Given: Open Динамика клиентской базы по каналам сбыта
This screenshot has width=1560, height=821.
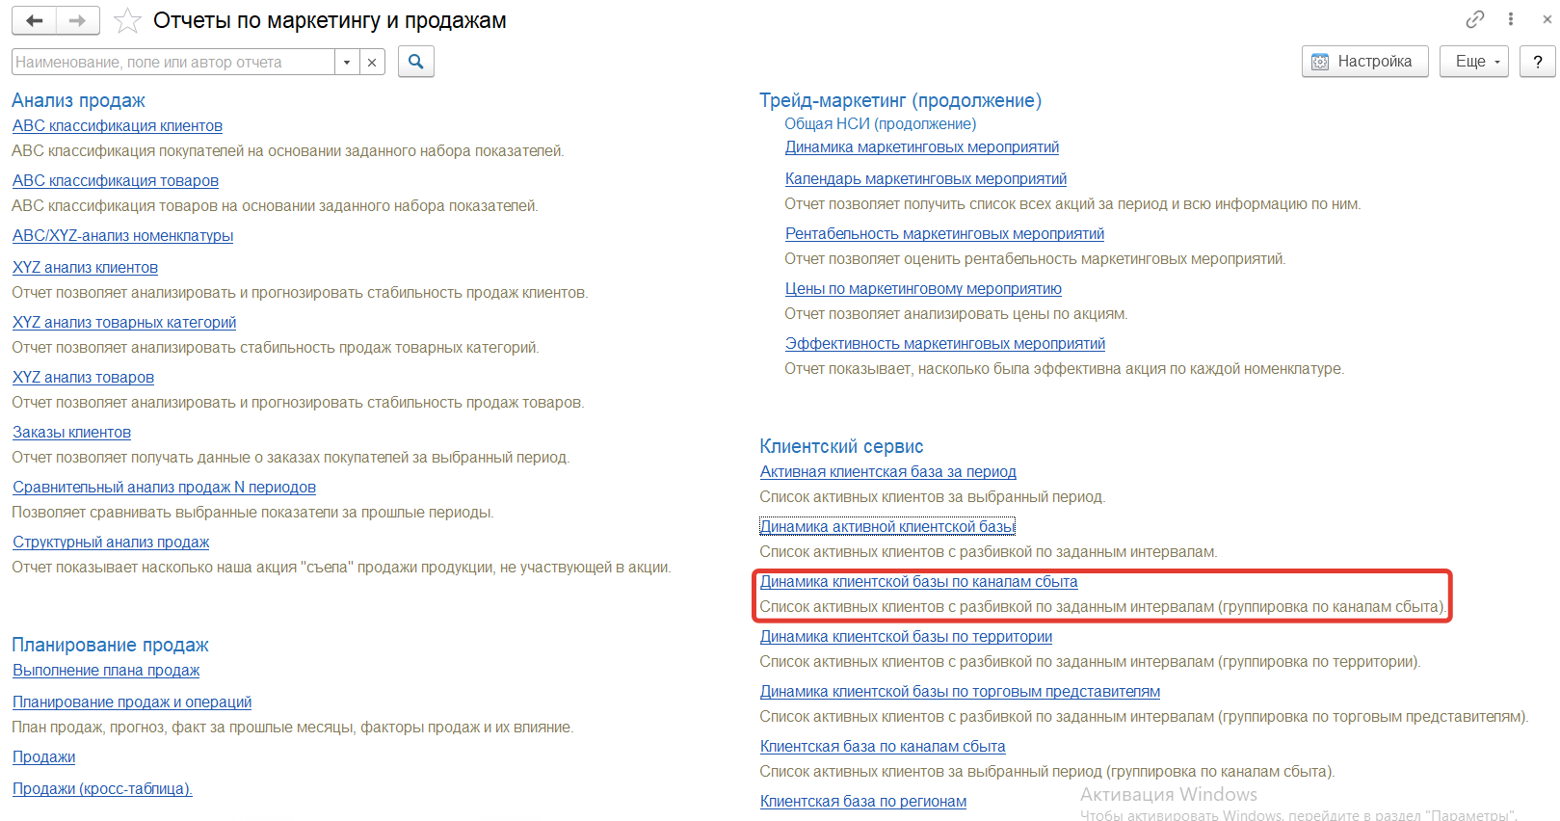Looking at the screenshot, I should (918, 582).
